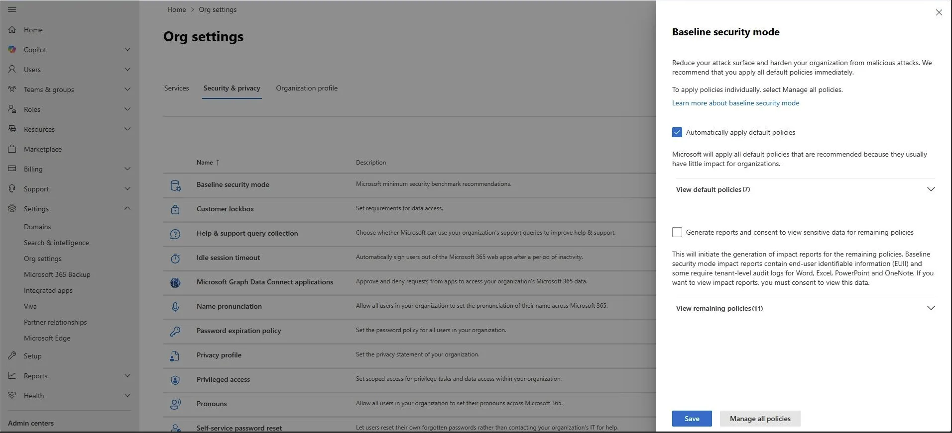Expand the Billing sidebar menu chevron
This screenshot has width=952, height=433.
pyautogui.click(x=127, y=169)
